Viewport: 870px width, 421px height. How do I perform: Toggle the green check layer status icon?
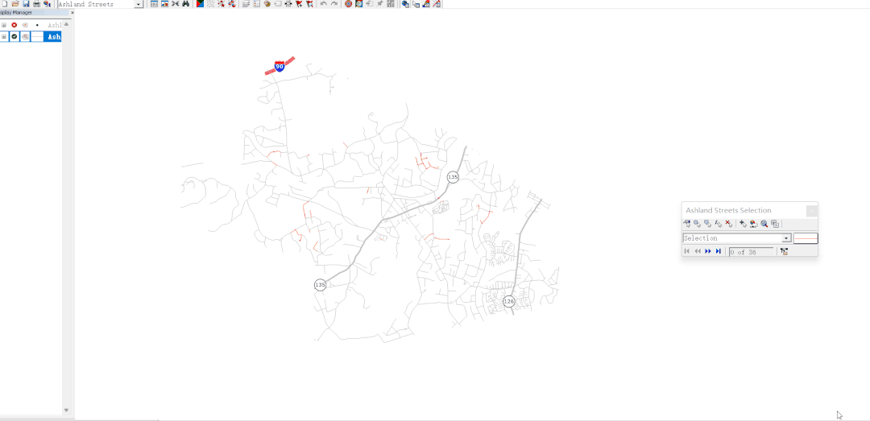pyautogui.click(x=14, y=36)
